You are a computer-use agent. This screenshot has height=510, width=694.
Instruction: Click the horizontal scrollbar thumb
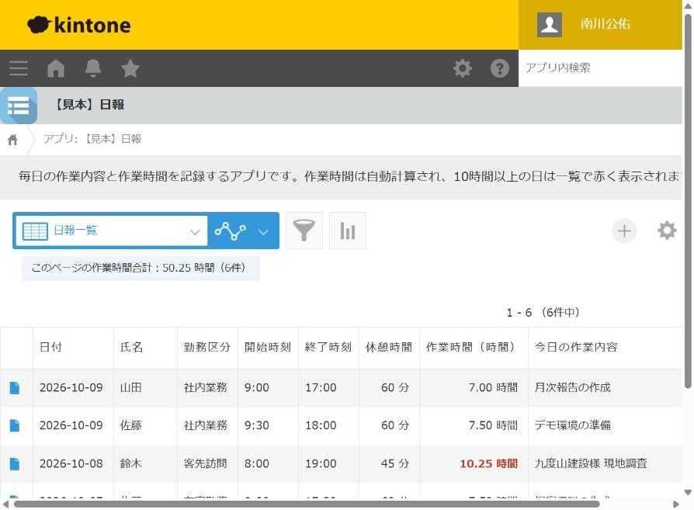307,505
